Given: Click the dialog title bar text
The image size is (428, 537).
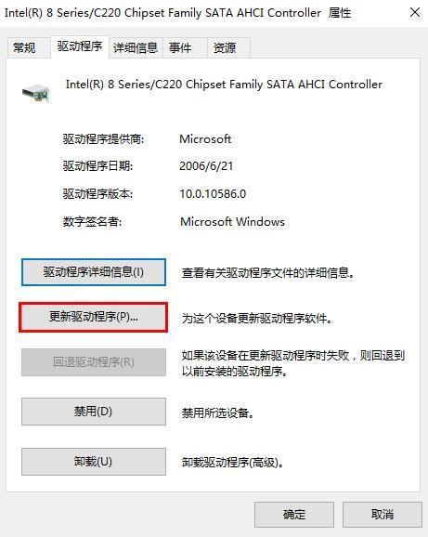Looking at the screenshot, I should pos(178,13).
